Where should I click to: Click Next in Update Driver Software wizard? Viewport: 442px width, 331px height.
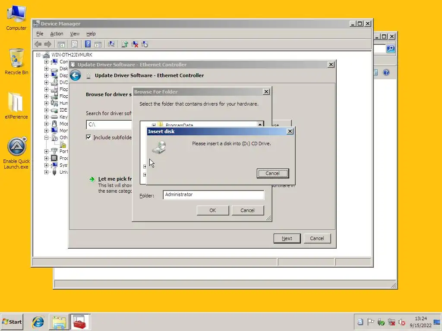coord(287,238)
